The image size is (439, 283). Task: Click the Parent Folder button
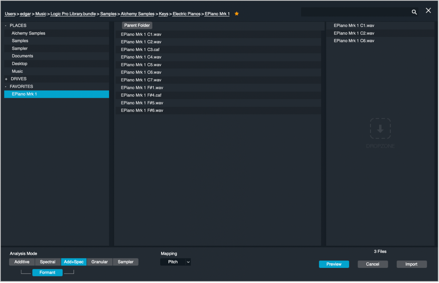(137, 26)
